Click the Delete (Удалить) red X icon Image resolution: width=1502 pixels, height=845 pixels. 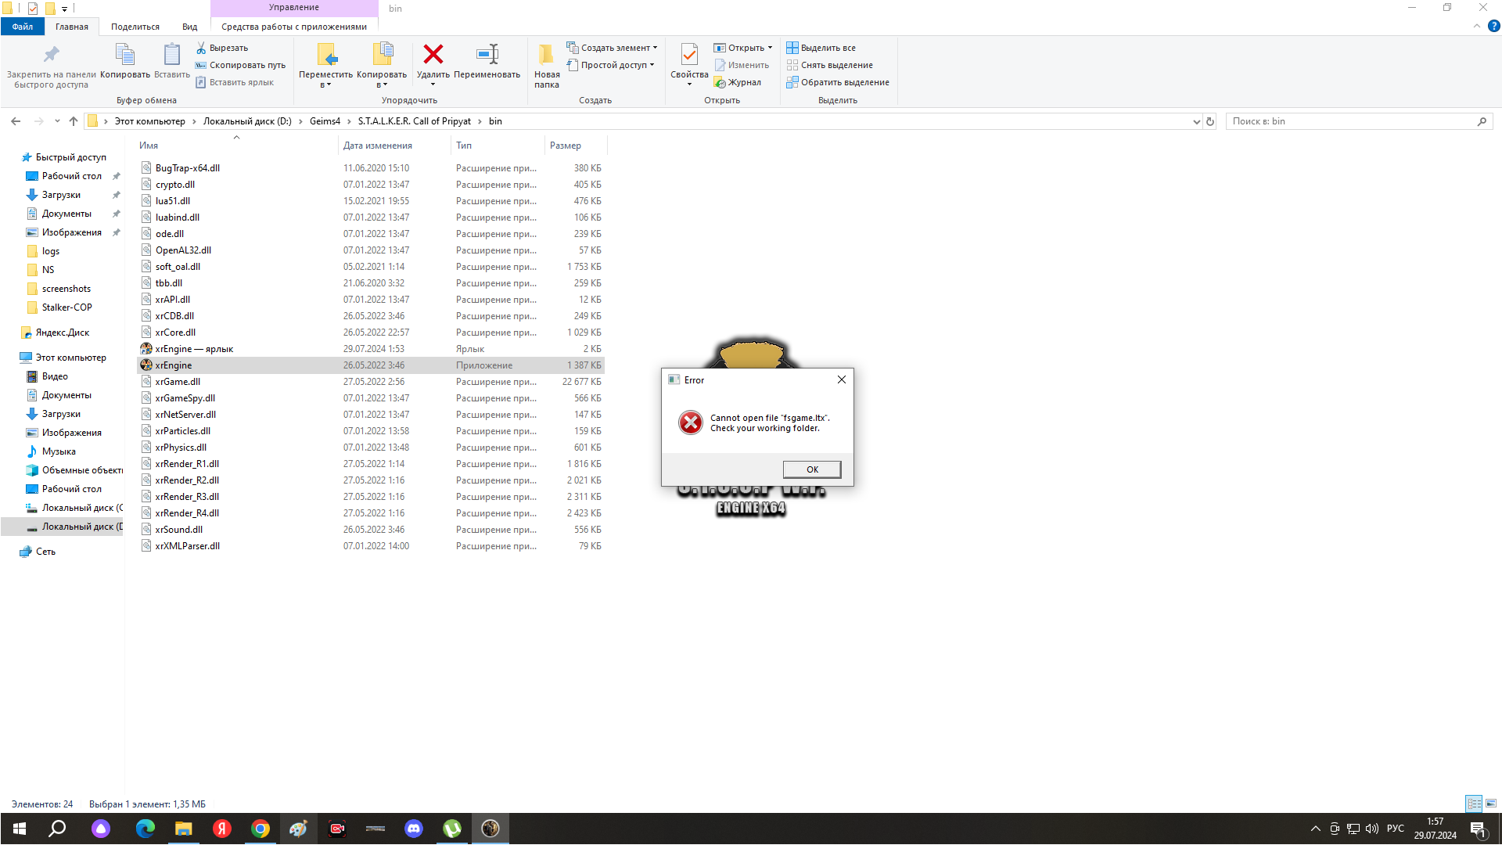pos(433,55)
